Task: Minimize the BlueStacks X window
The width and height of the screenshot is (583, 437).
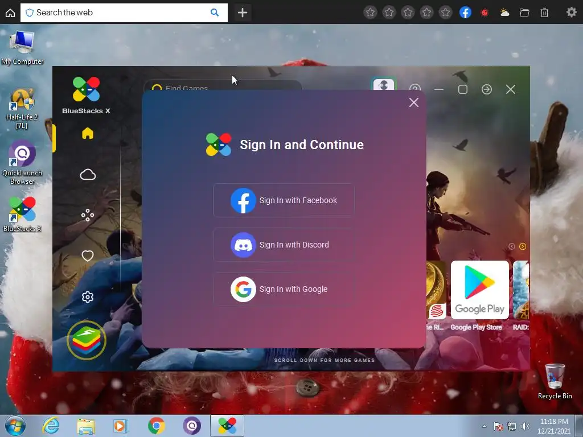Action: click(x=439, y=89)
